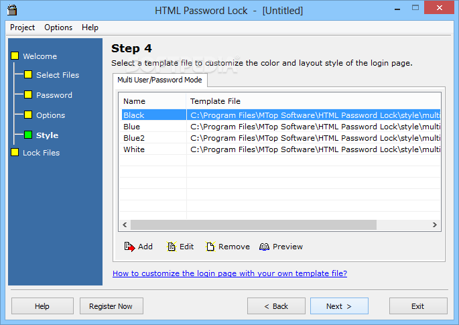Viewport: 459px width, 325px height.
Task: Go to Select Files step
Action: [x=58, y=75]
